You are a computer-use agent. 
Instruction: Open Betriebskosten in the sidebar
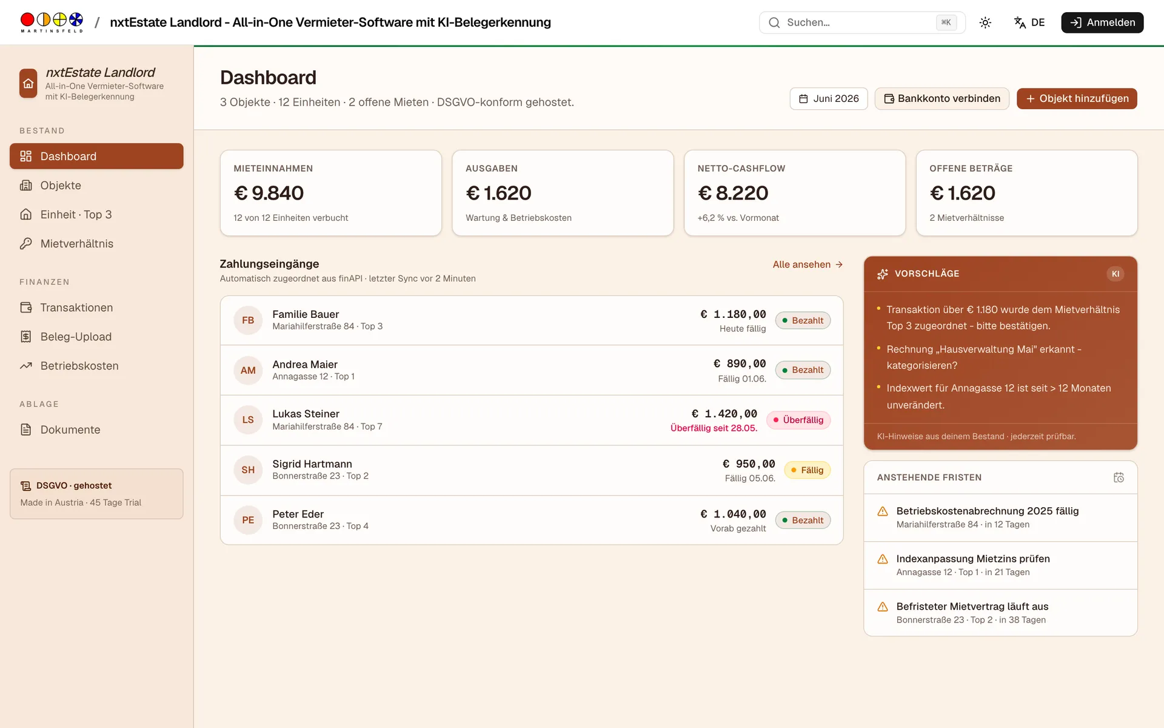coord(96,366)
